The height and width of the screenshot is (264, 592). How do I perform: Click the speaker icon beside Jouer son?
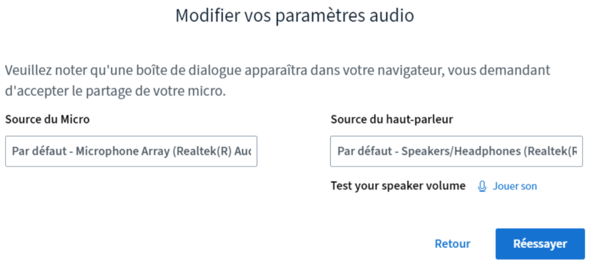tap(482, 186)
